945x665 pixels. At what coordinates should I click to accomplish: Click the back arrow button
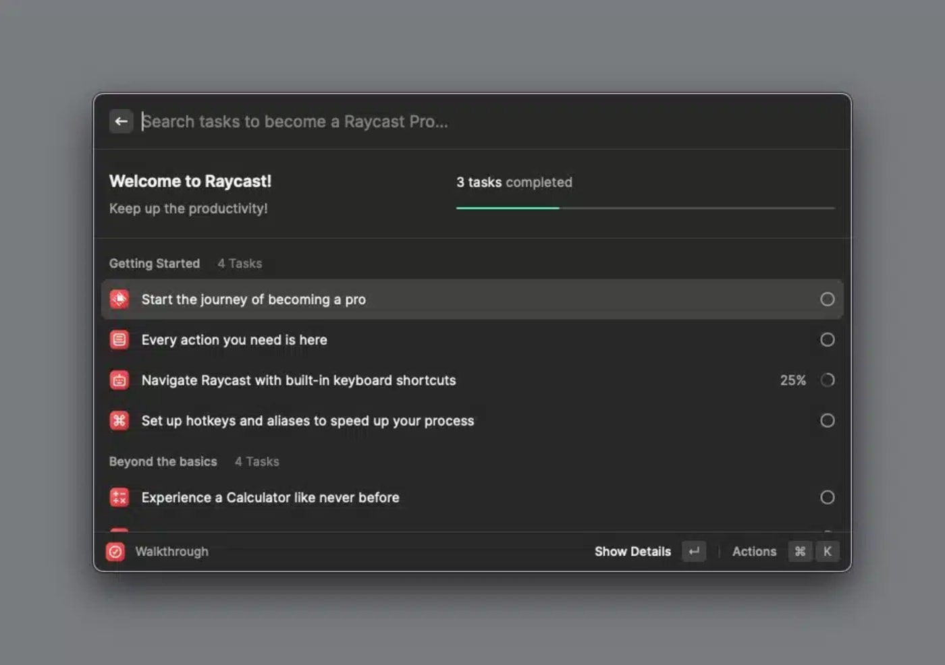(x=121, y=121)
